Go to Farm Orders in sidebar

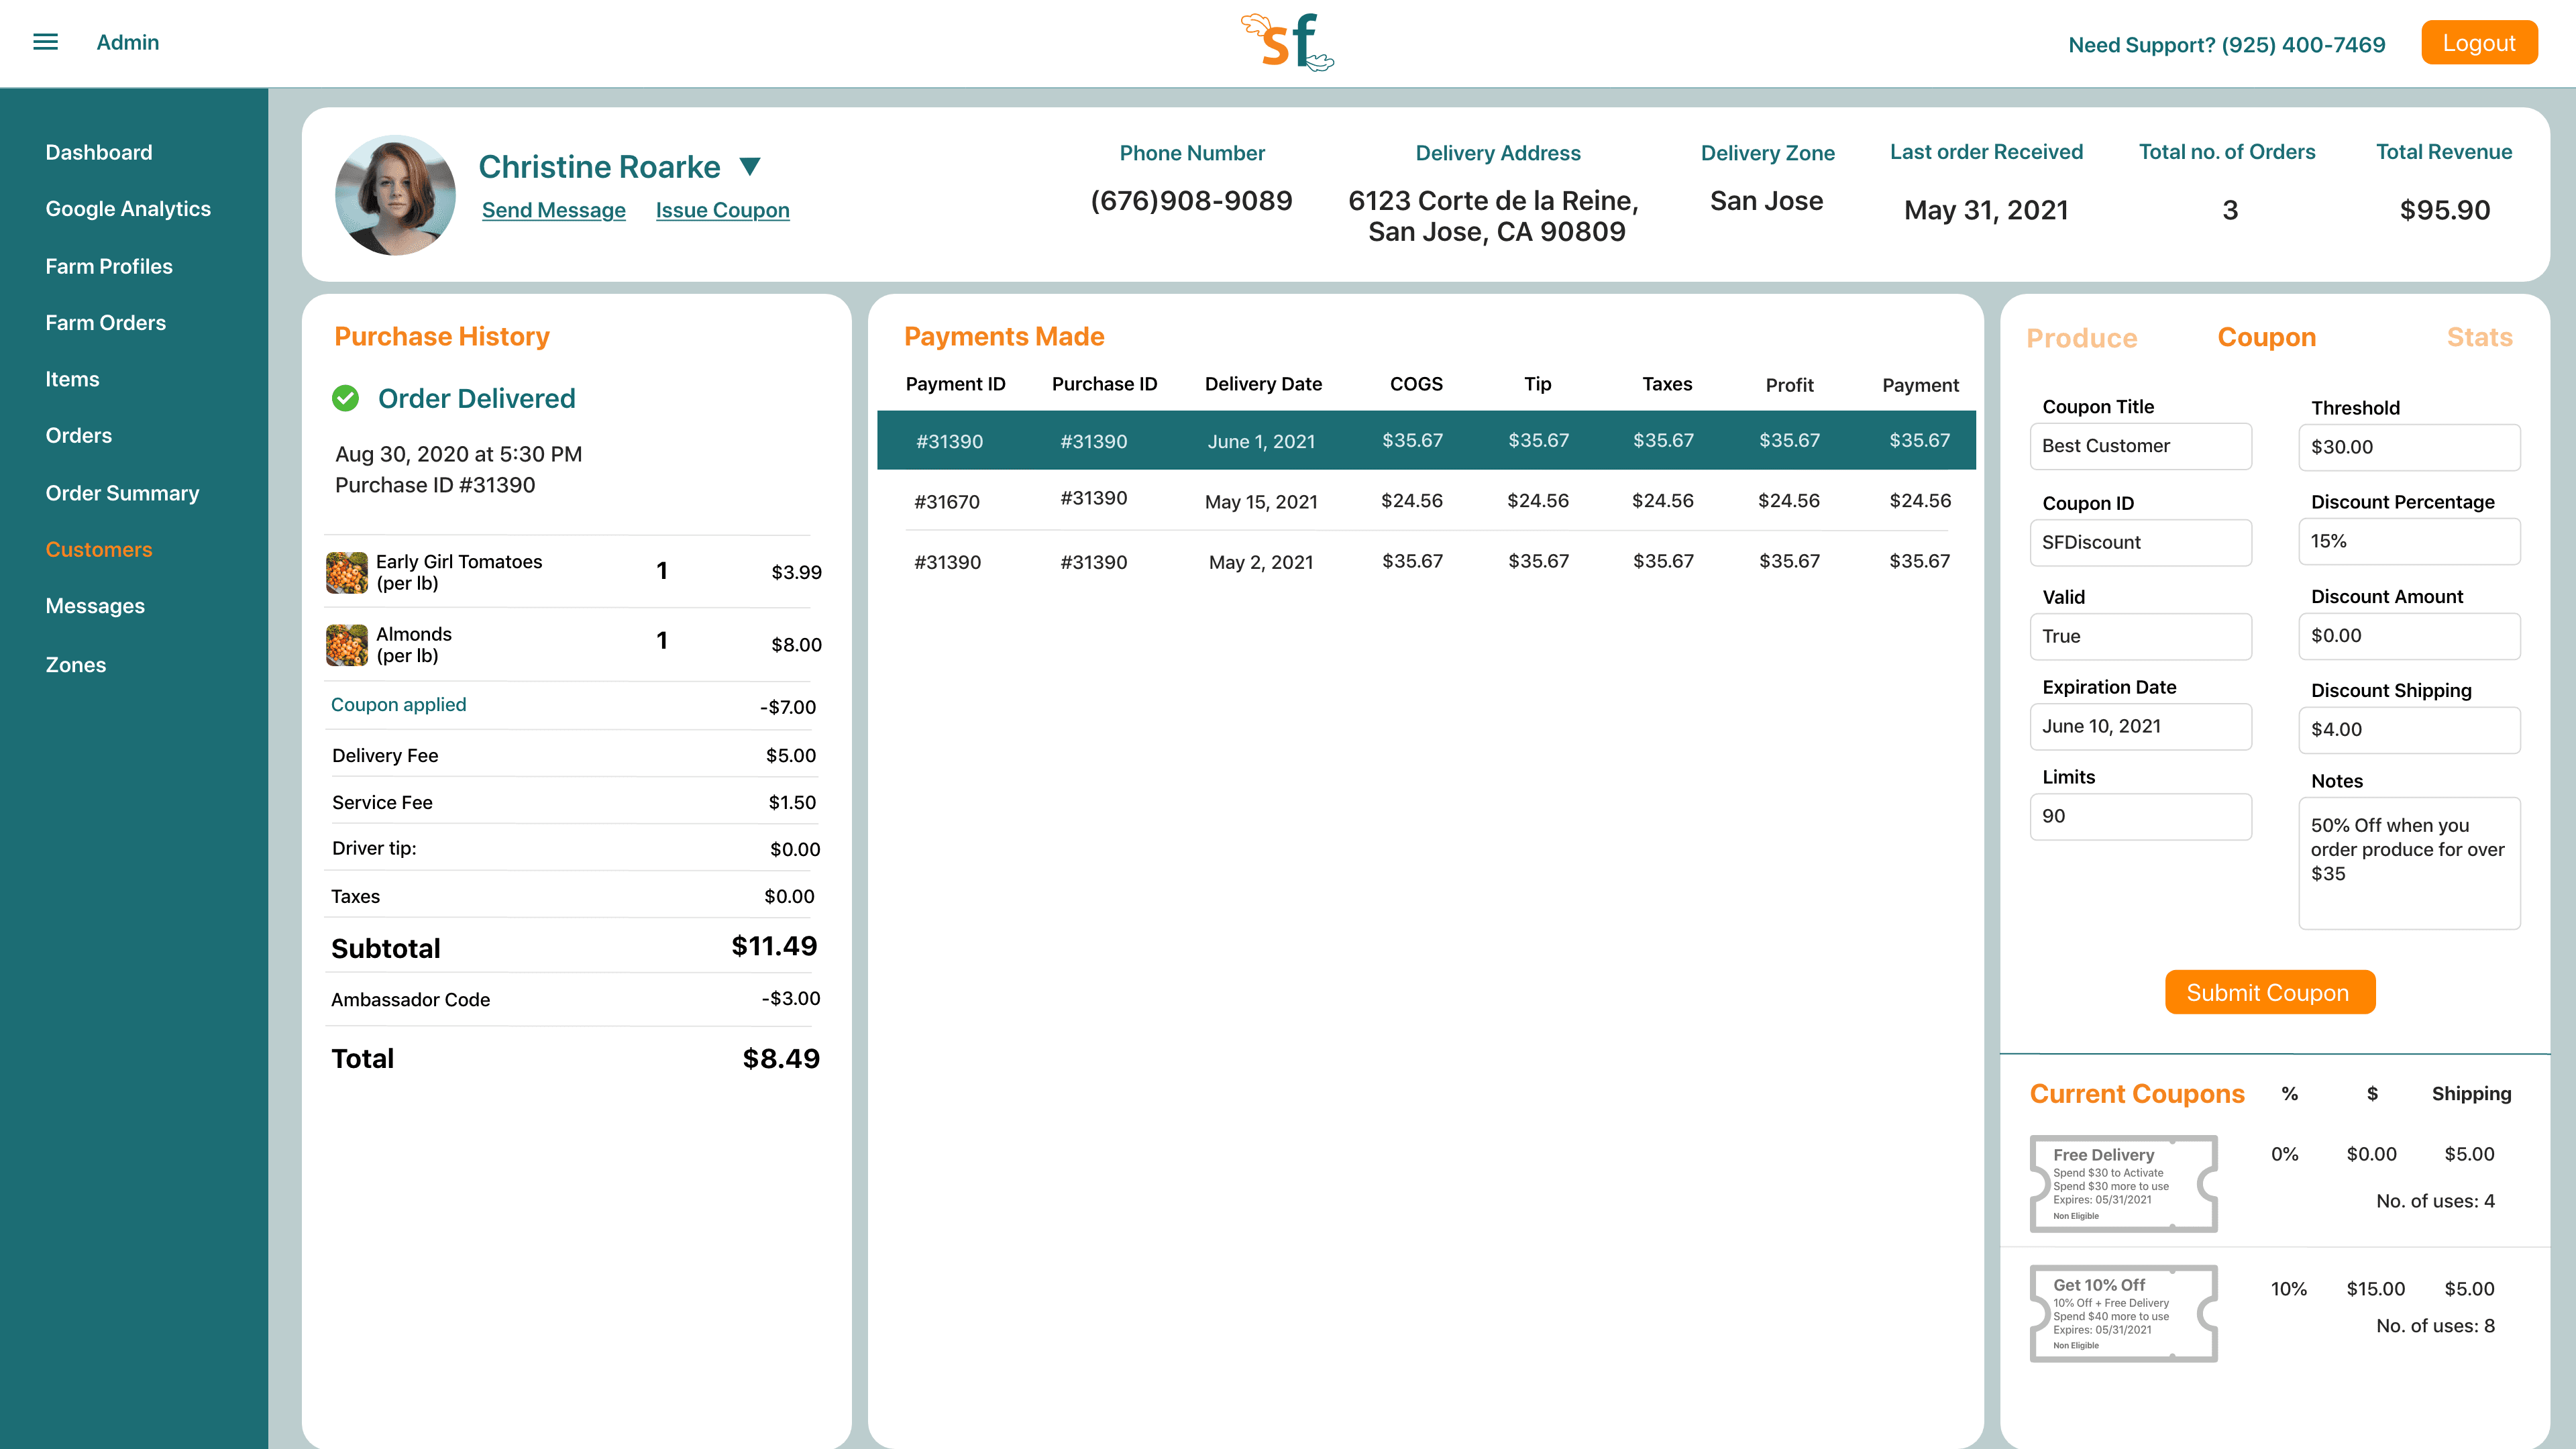[106, 323]
